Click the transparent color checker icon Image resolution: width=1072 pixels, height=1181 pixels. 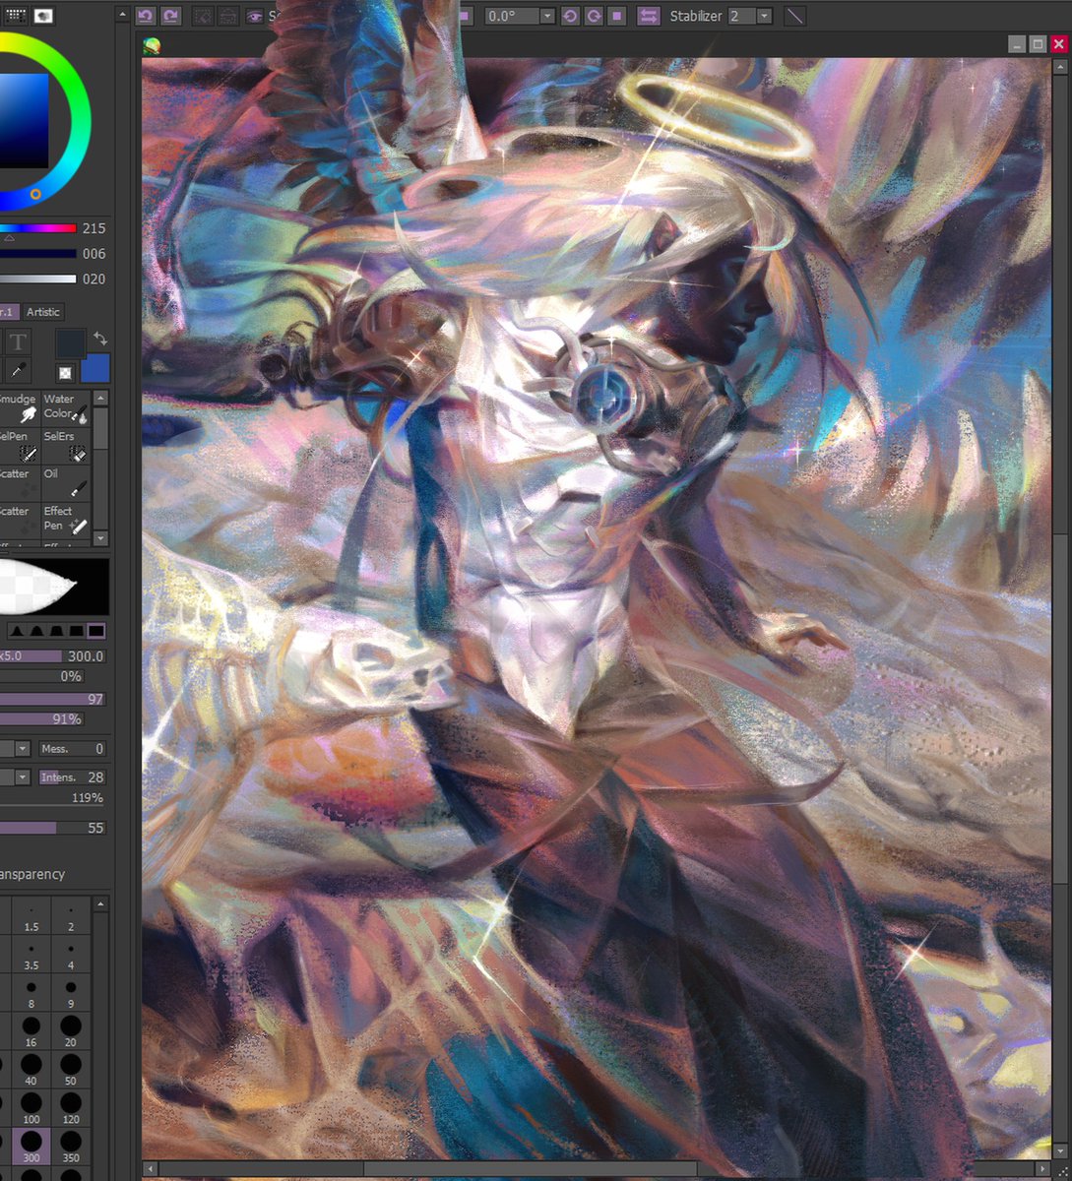(65, 373)
